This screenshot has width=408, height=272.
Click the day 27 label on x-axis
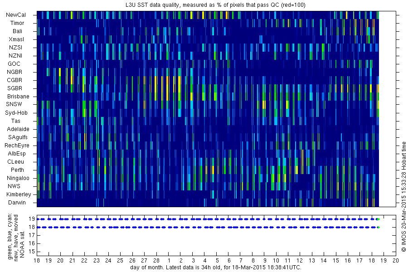click(x=144, y=260)
